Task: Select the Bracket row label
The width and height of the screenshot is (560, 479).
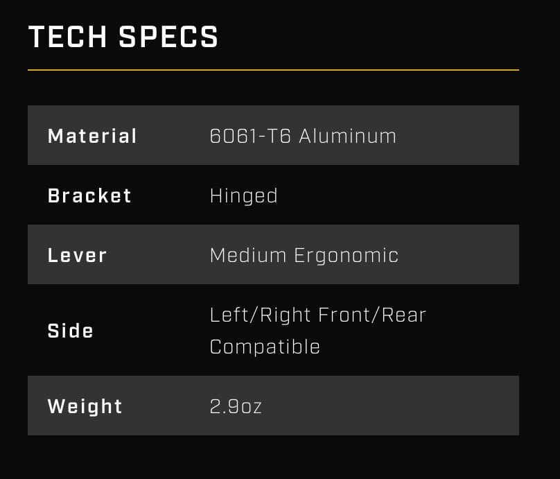Action: [89, 195]
